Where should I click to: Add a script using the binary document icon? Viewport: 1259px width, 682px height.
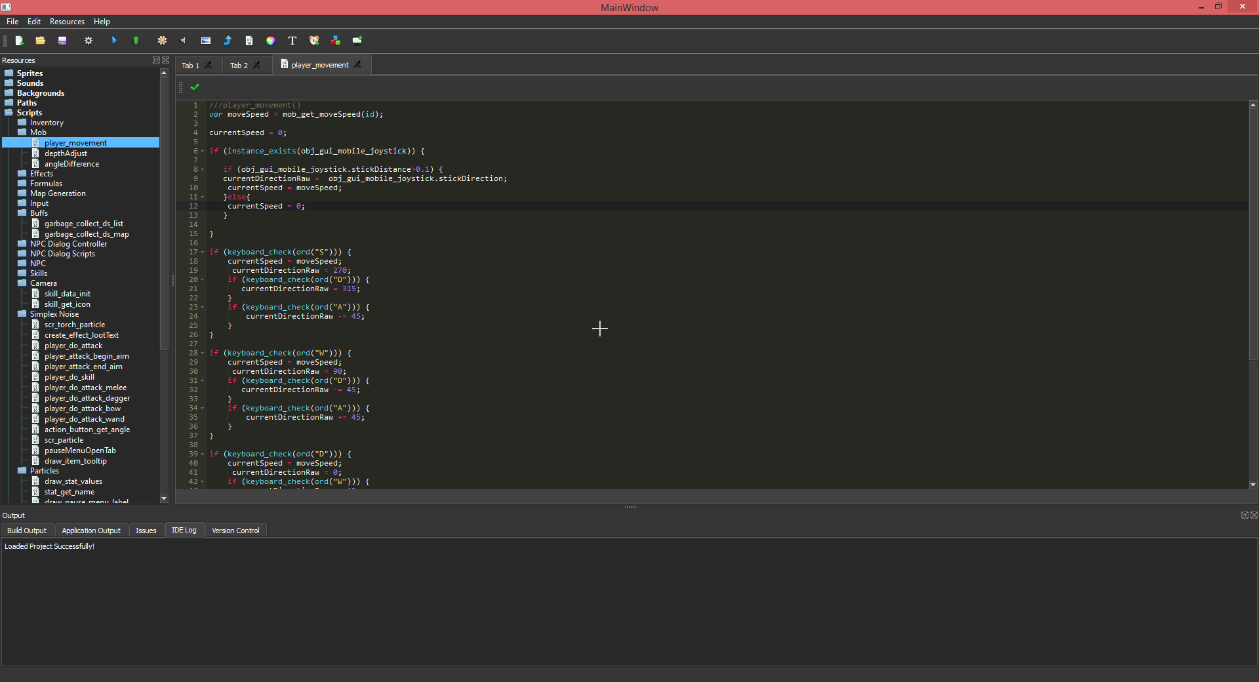tap(249, 41)
